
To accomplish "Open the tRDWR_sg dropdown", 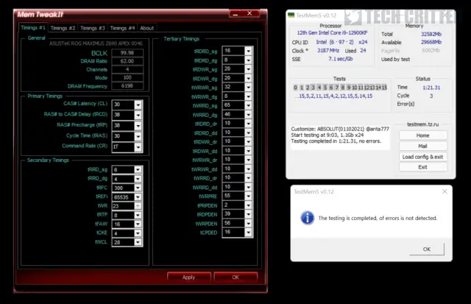I will (249, 69).
